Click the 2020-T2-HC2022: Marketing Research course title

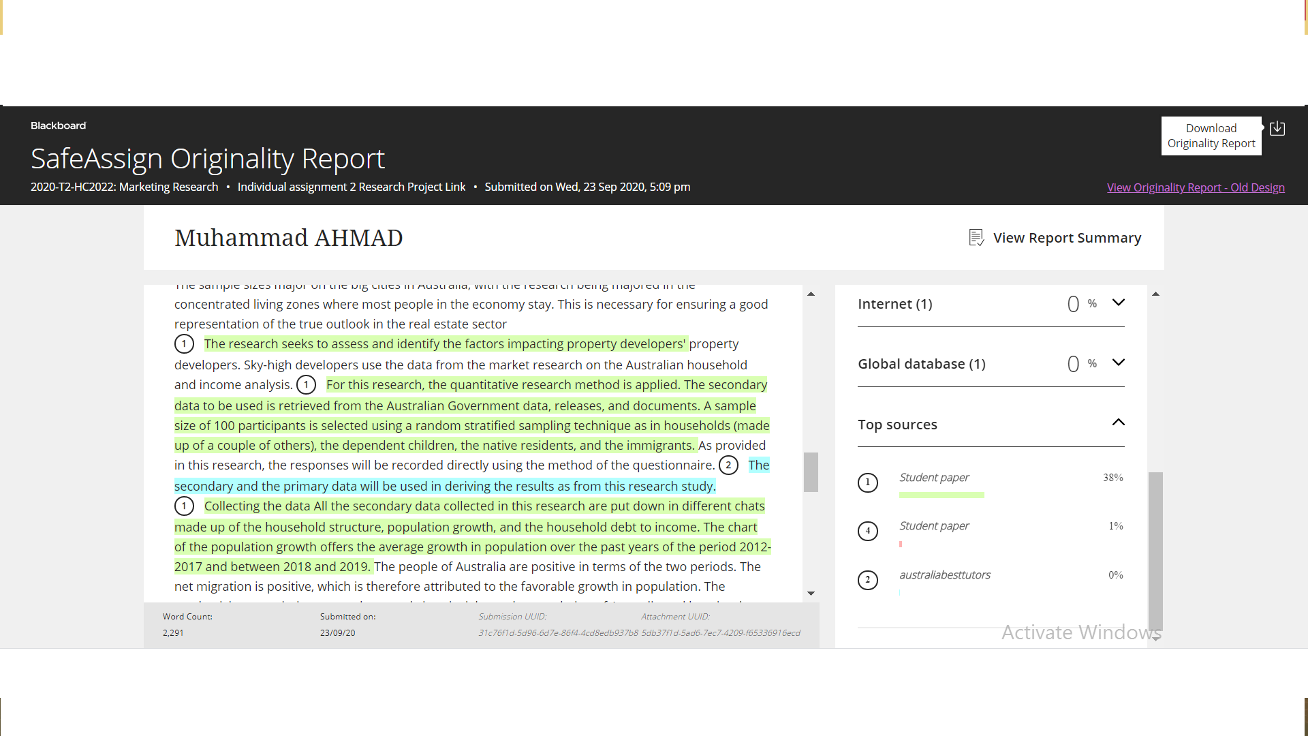click(124, 187)
